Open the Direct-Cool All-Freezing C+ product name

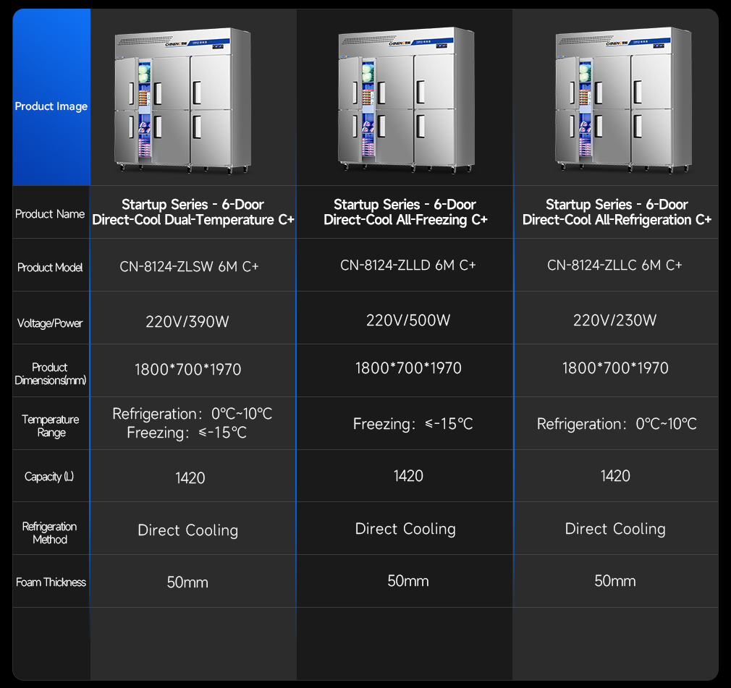(405, 212)
